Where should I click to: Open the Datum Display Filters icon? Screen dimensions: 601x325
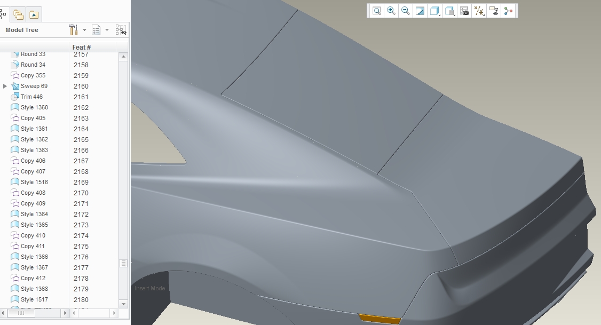pos(479,11)
